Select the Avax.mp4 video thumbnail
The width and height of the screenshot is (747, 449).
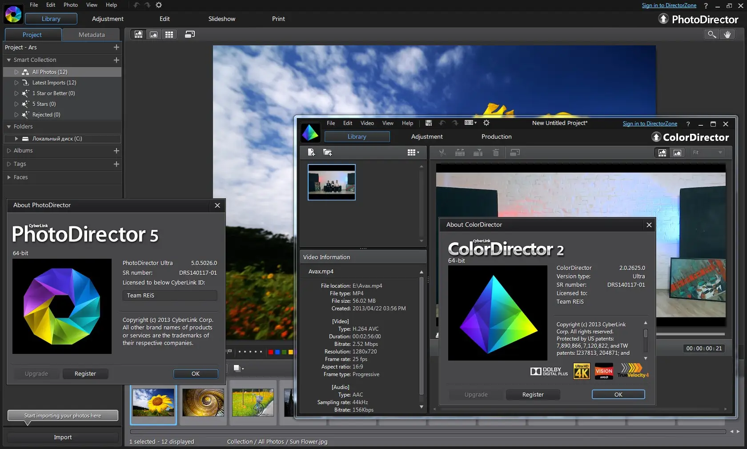point(332,182)
